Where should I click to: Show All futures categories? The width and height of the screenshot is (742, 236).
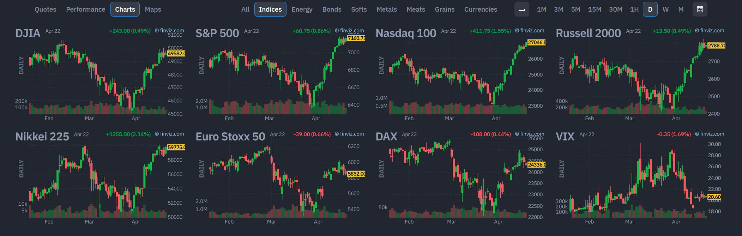coord(245,9)
